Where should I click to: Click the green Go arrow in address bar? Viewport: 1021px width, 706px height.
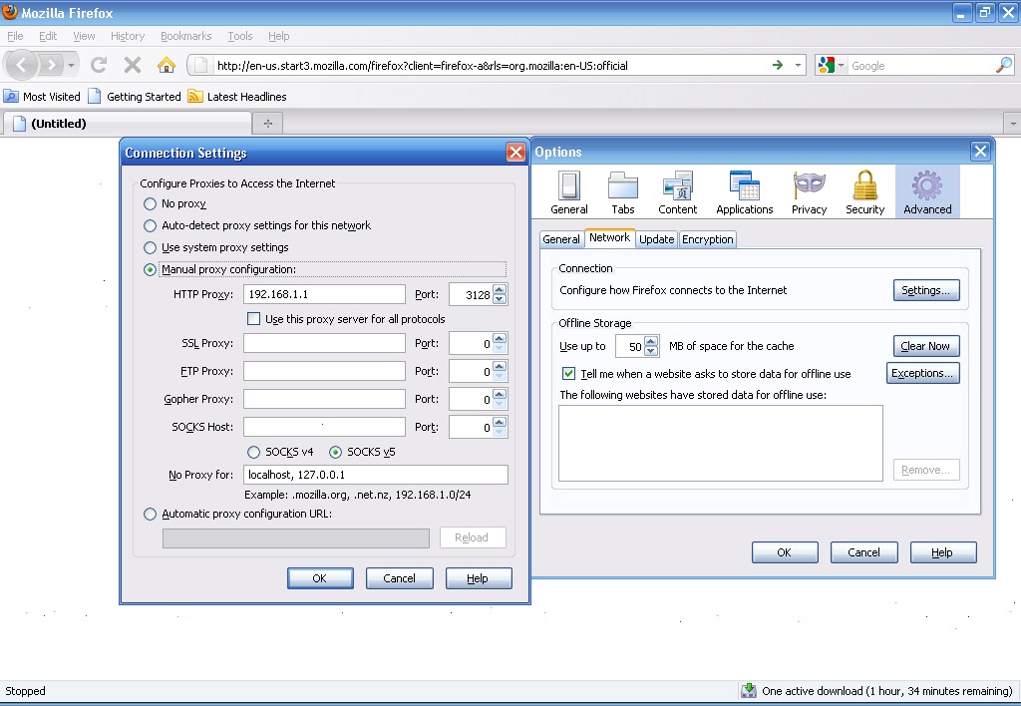(778, 65)
